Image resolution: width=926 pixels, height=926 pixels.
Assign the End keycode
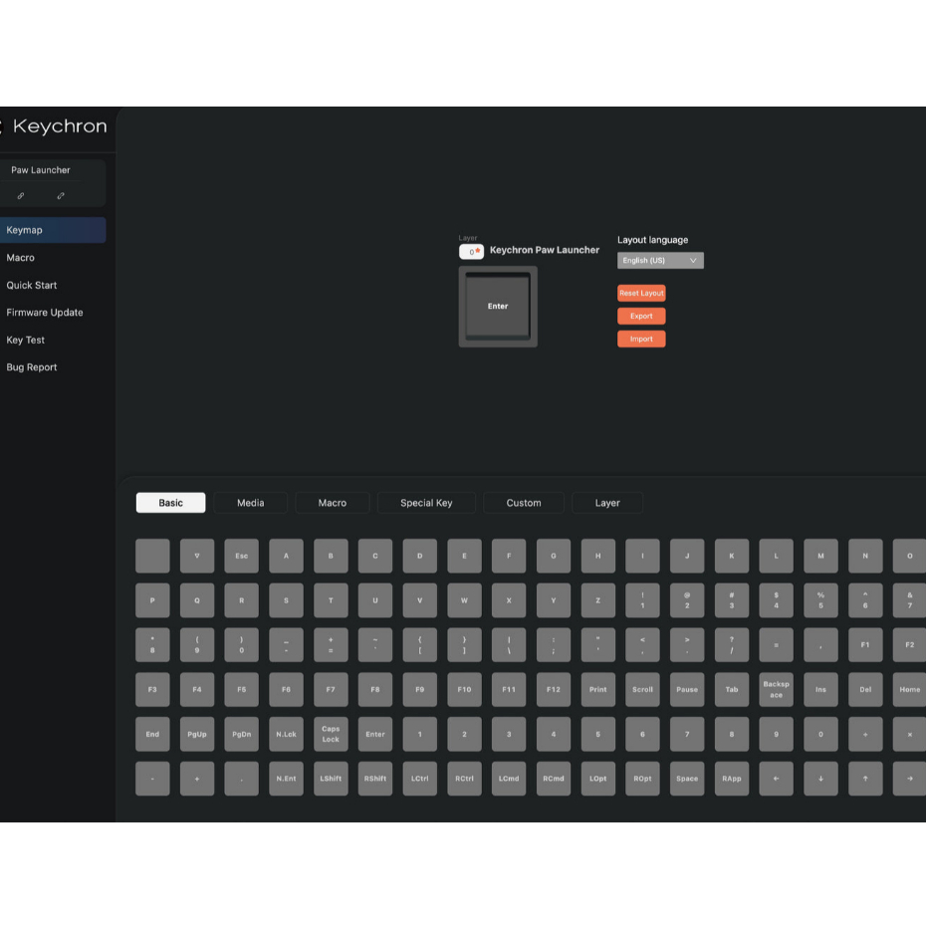pos(152,734)
